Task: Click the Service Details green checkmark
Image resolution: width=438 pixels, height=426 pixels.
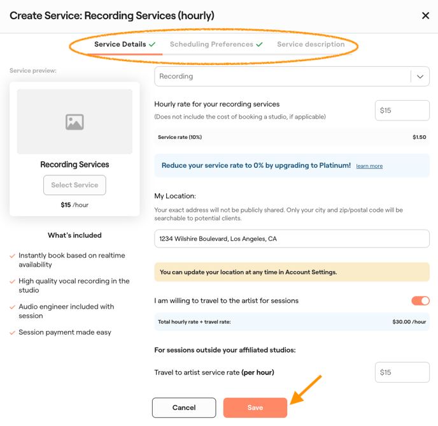Action: click(x=153, y=45)
